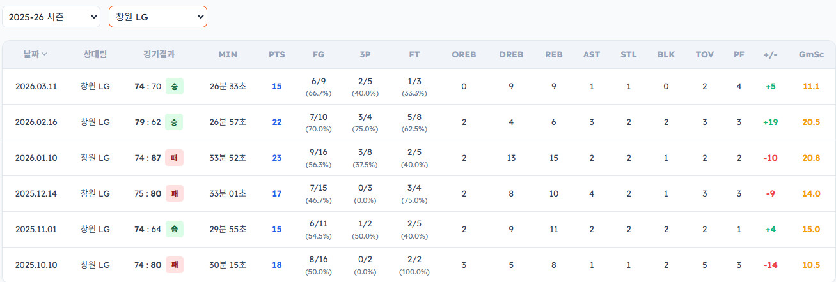Click the 승 badge in the 2026.03.11 row
Image resolution: width=836 pixels, height=282 pixels.
(174, 86)
